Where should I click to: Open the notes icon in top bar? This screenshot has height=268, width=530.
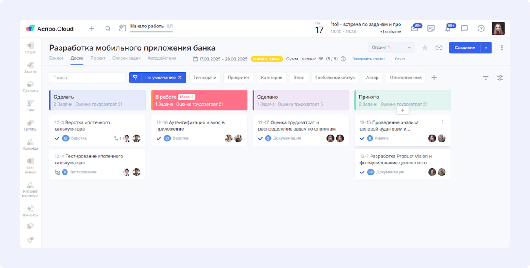tap(431, 29)
